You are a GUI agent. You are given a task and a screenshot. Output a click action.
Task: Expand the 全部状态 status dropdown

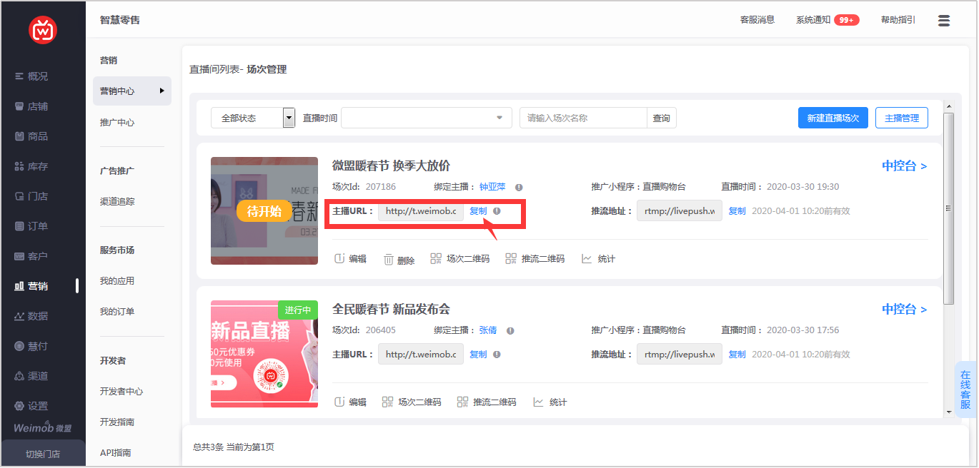289,118
